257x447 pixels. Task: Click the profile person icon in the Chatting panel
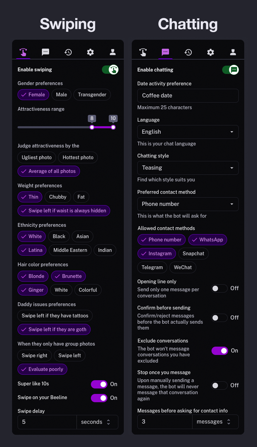click(233, 52)
